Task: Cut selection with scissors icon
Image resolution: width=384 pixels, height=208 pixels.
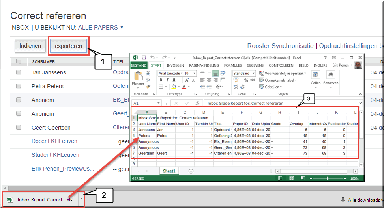Action: 148,73
